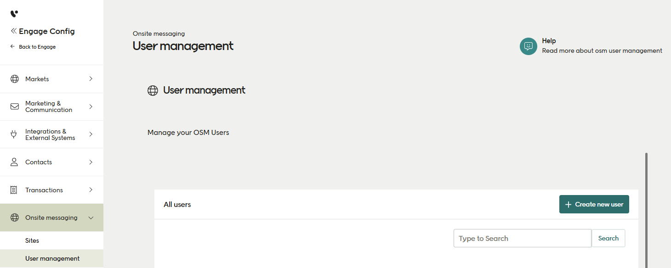Image resolution: width=671 pixels, height=268 pixels.
Task: Click the Voyado logo icon top left
Action: tap(14, 13)
